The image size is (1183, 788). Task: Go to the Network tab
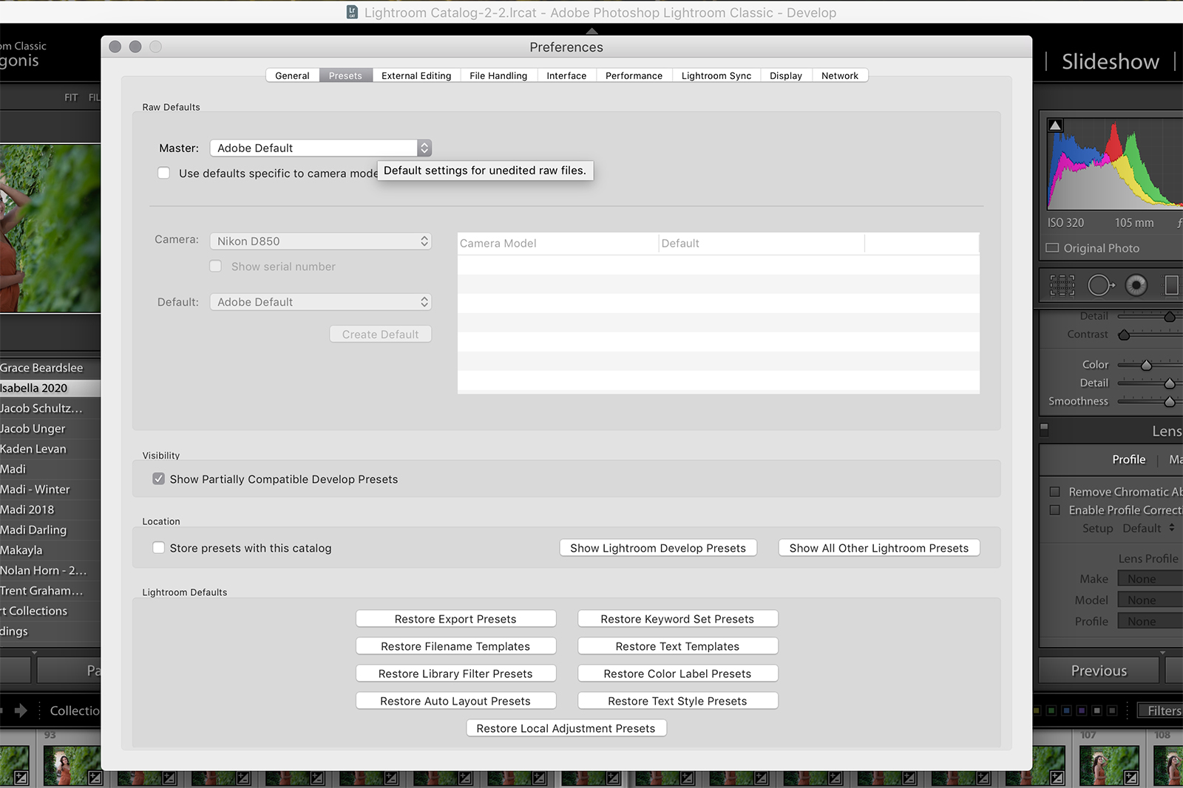[840, 75]
